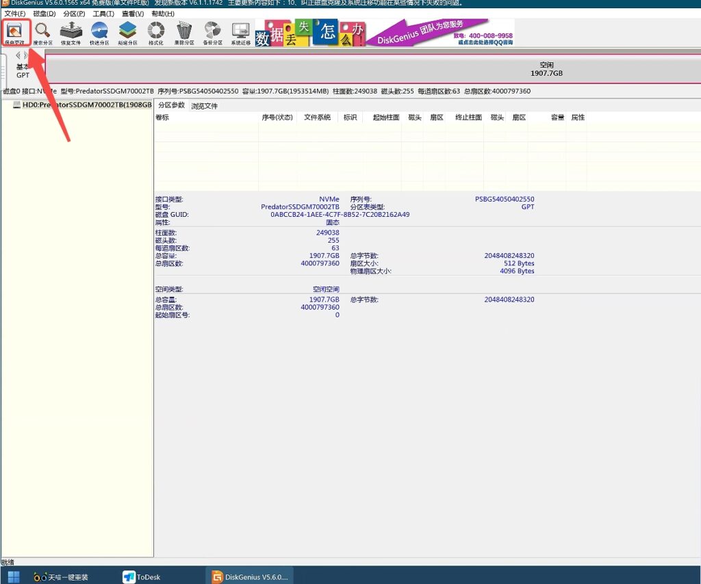Switch to the 浏览文件 tab

tap(204, 106)
